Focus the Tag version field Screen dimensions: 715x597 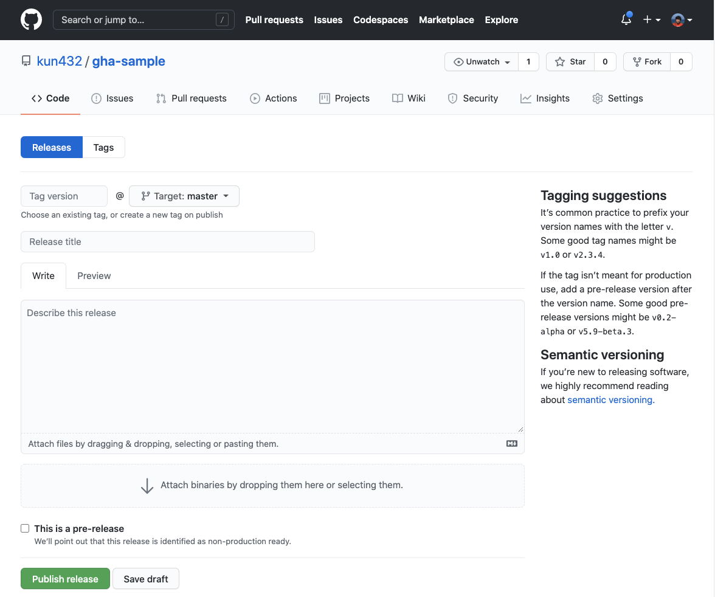tap(64, 196)
